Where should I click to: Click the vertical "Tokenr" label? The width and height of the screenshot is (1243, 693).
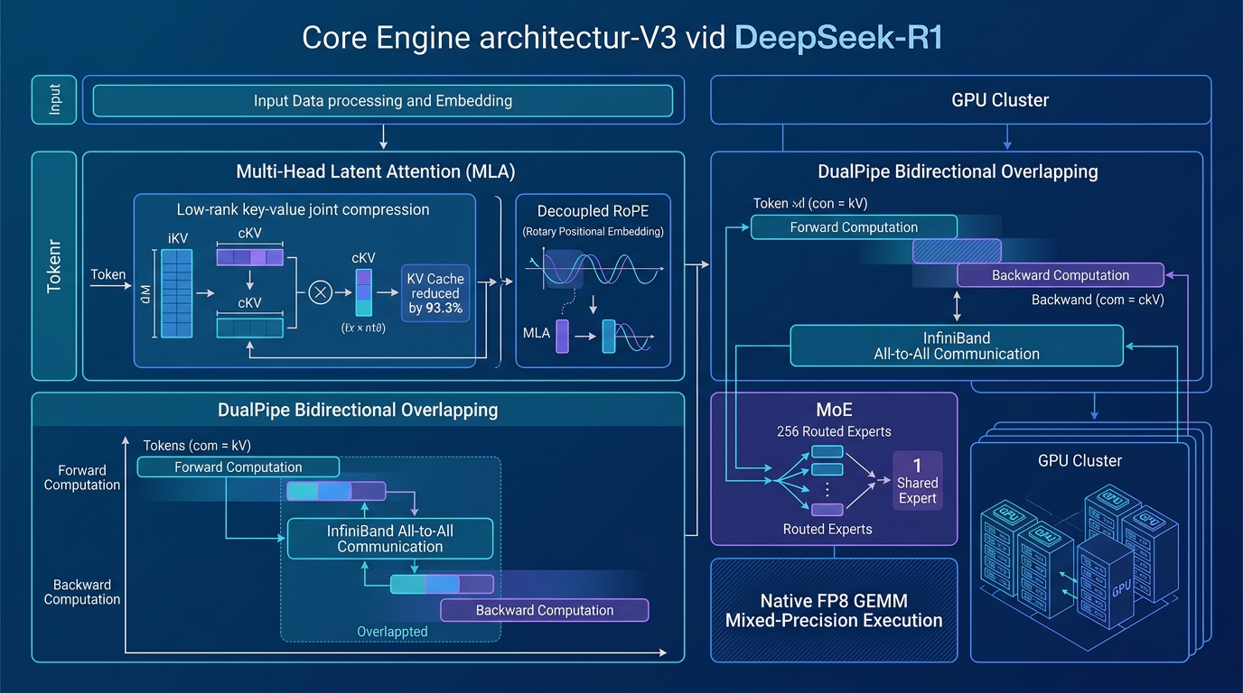(x=55, y=268)
